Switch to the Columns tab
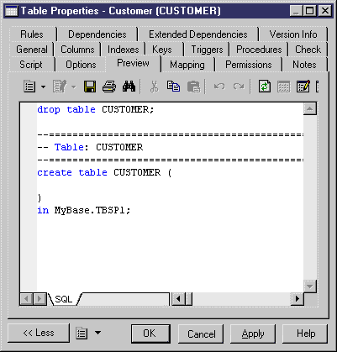 [x=77, y=50]
